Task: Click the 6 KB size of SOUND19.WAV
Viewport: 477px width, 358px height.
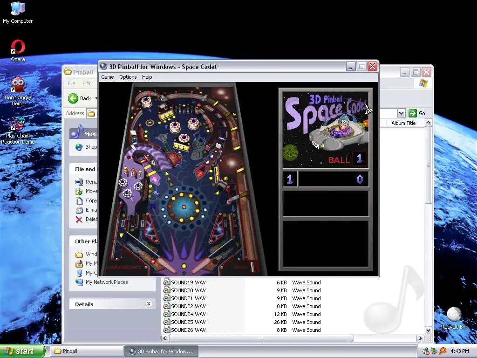Action: point(282,282)
